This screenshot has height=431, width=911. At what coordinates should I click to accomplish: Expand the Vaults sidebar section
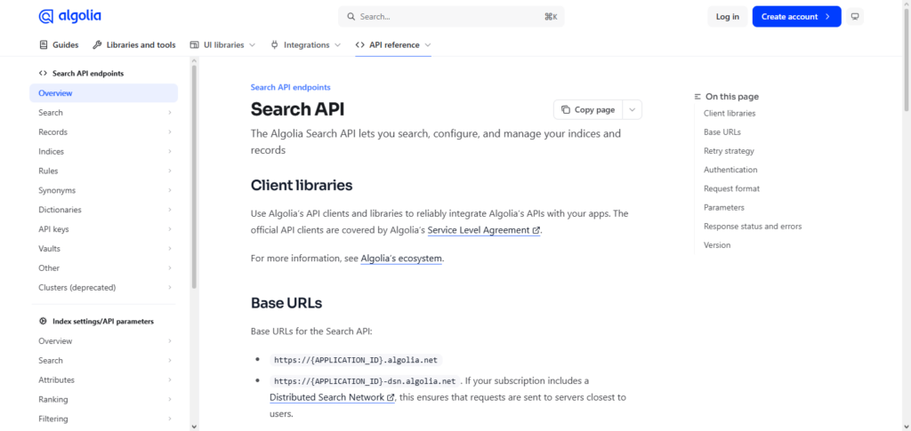click(x=170, y=249)
